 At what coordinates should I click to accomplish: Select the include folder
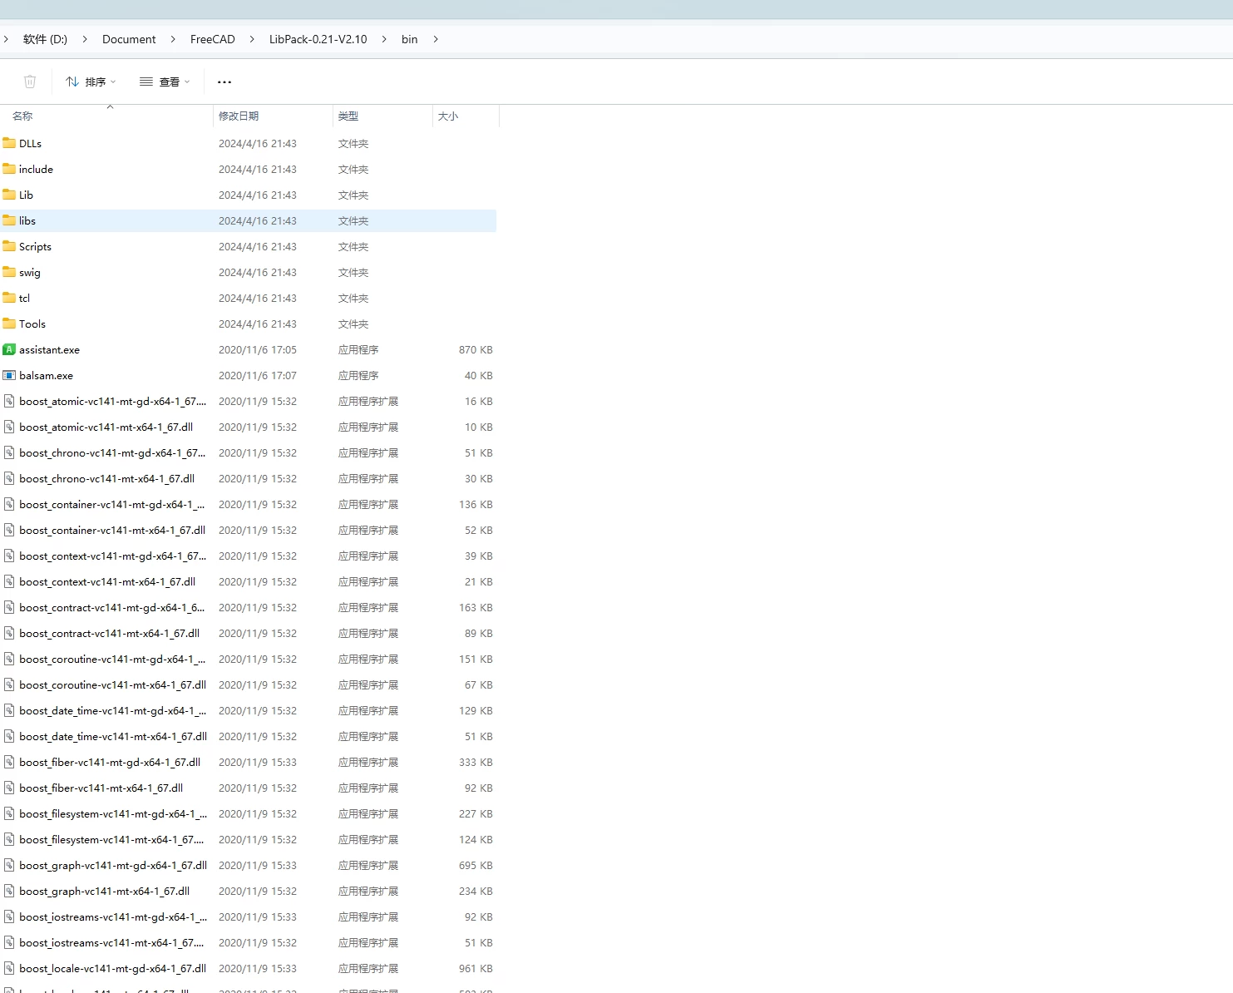point(36,170)
